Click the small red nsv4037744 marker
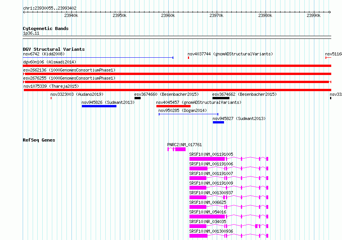 (188, 58)
